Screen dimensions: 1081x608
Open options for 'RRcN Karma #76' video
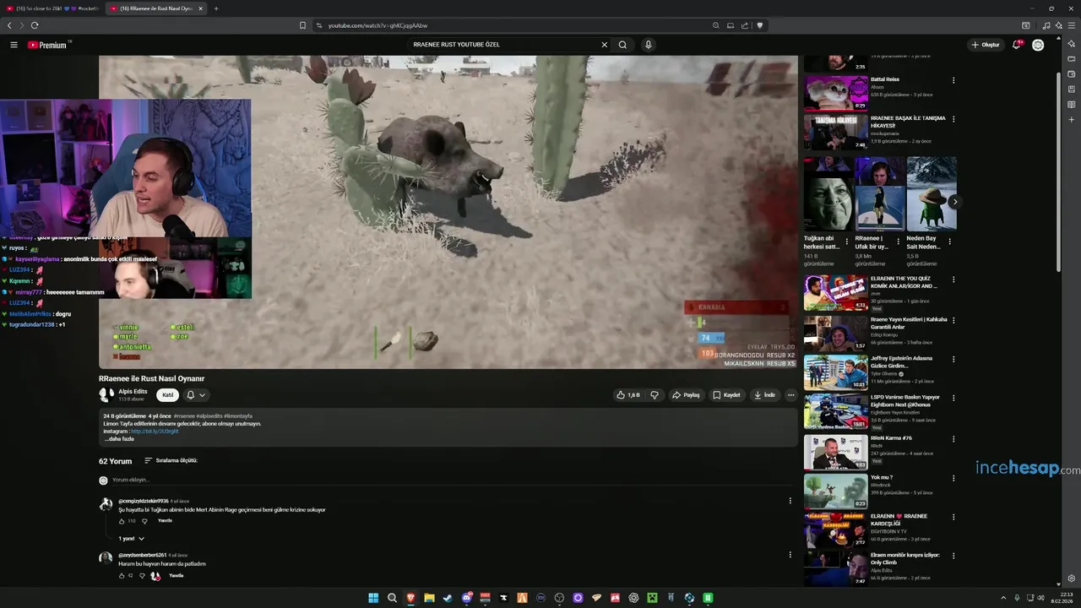click(953, 439)
